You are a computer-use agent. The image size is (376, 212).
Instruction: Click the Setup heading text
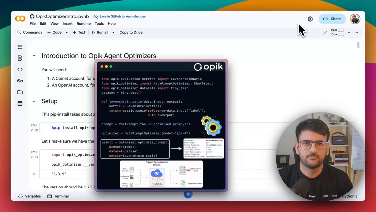50,101
